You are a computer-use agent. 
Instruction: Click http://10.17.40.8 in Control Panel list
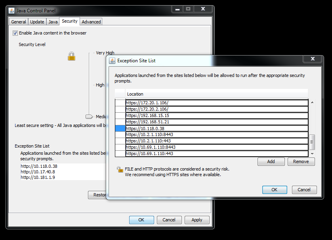tap(38, 172)
